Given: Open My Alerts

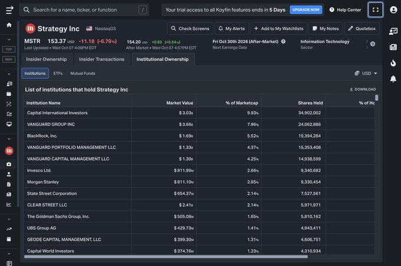Looking at the screenshot, I should coord(231,29).
